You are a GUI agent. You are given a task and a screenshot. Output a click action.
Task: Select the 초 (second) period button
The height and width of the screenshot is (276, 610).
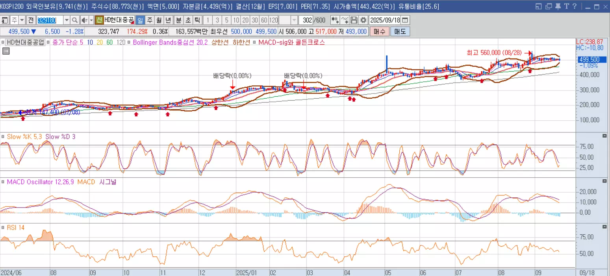(x=188, y=20)
